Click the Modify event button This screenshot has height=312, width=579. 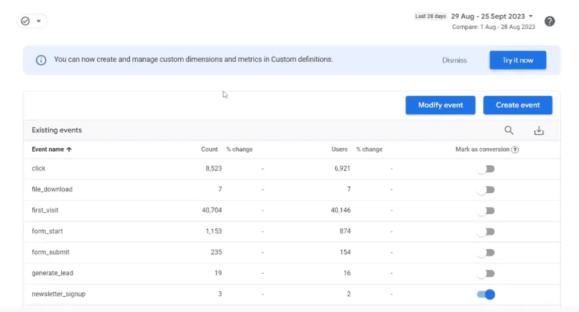(440, 105)
